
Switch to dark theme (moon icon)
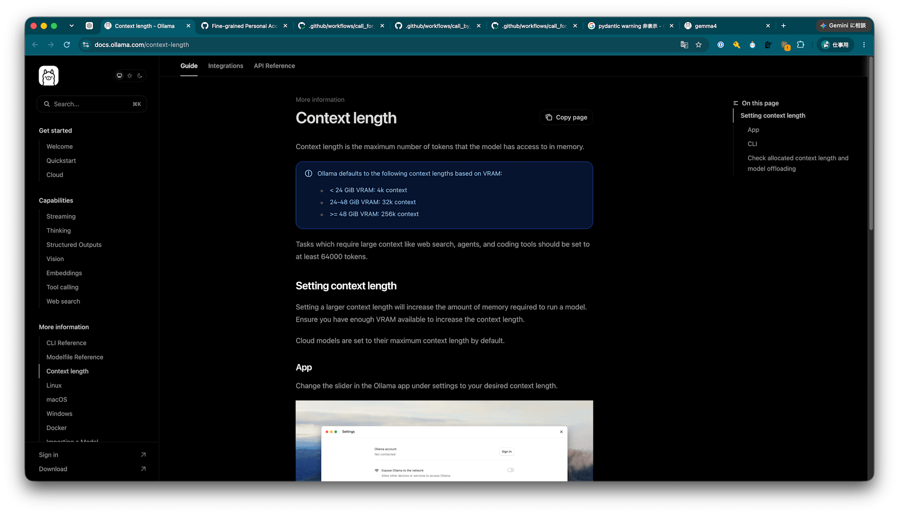point(140,75)
